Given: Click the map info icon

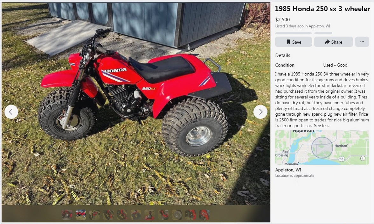Looking at the screenshot, I should pos(363,158).
